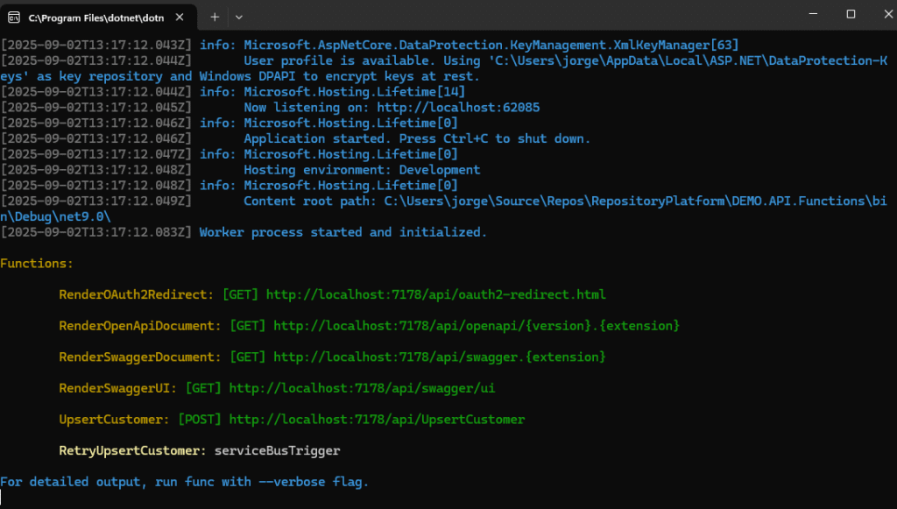
Task: Click the verbose flag hint line
Action: 184,482
